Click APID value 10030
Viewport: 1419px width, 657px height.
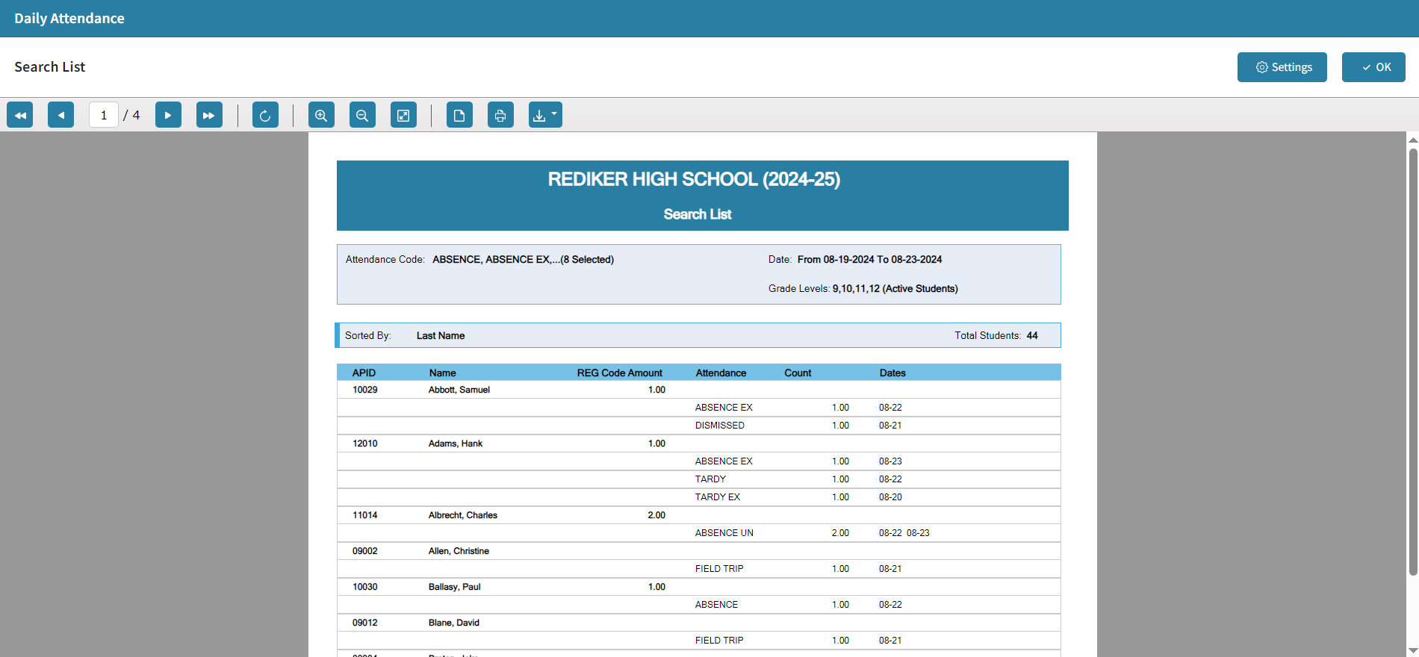[x=365, y=587]
